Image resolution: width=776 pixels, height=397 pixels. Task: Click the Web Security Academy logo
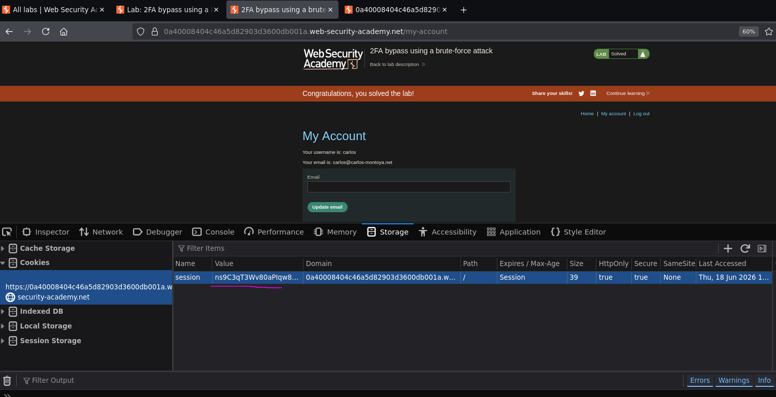333,59
